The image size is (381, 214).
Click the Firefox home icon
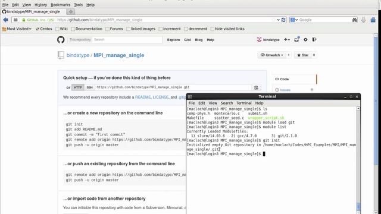tap(373, 20)
